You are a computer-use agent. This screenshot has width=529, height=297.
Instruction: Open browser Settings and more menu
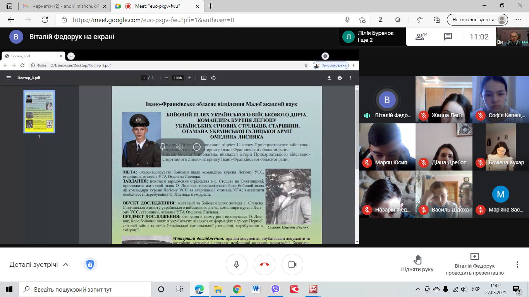(518, 20)
